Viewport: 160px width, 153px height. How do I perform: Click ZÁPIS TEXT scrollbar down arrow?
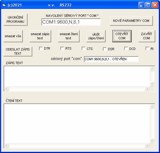point(152,84)
